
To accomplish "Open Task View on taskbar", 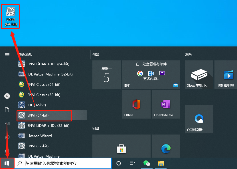I will pos(132,163).
